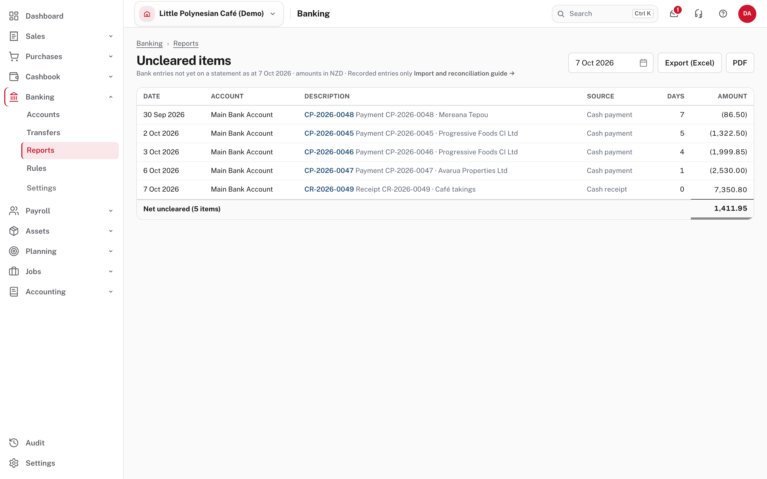Open the notifications inbox icon

coord(674,14)
